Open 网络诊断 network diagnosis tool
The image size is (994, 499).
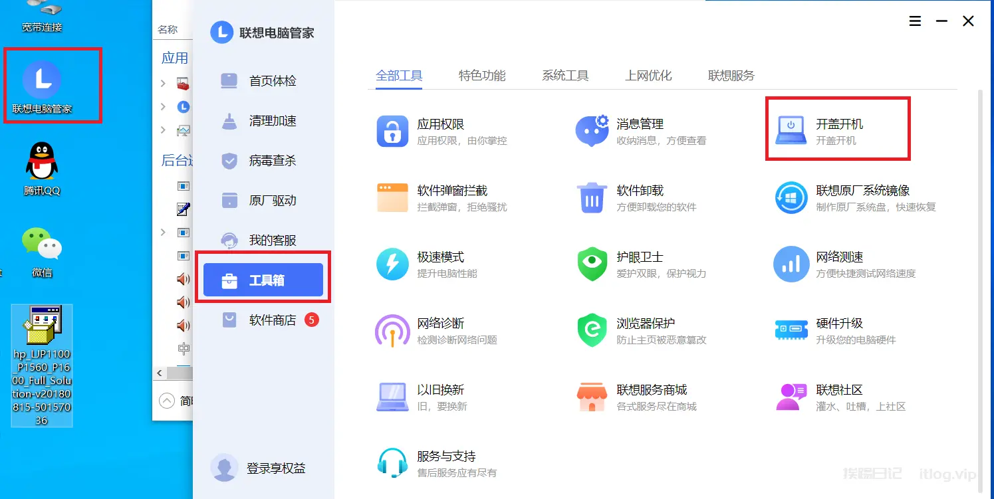click(x=392, y=330)
